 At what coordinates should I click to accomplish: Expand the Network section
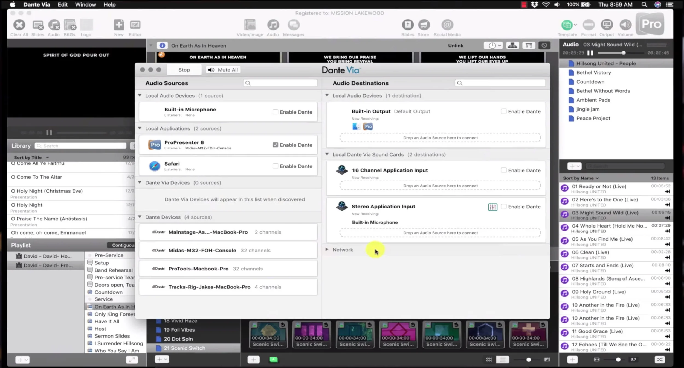tap(327, 249)
